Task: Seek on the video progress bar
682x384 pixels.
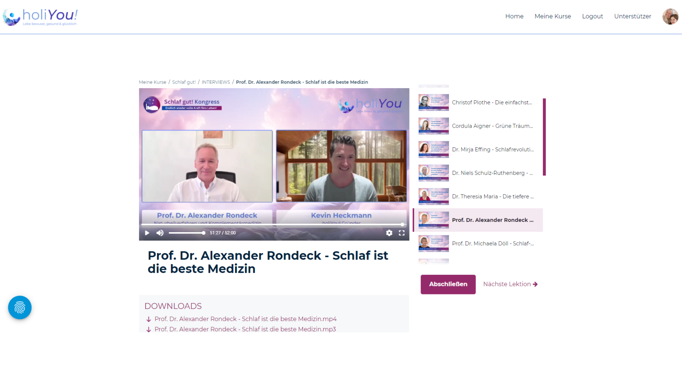Action: [272, 224]
